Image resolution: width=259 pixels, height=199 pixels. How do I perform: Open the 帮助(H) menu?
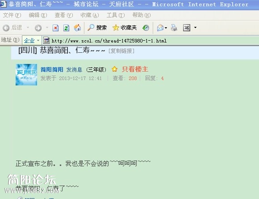pos(142,15)
